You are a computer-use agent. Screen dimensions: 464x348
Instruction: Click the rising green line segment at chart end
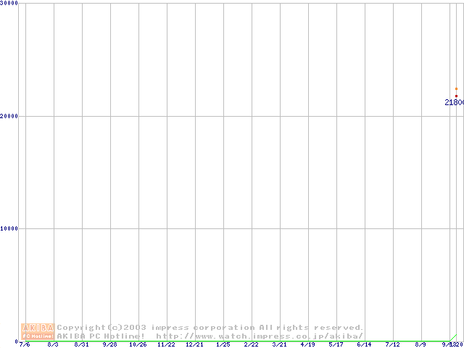point(453,337)
